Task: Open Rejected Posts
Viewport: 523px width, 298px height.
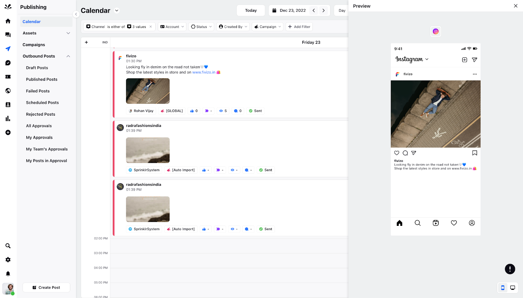Action: tap(41, 114)
